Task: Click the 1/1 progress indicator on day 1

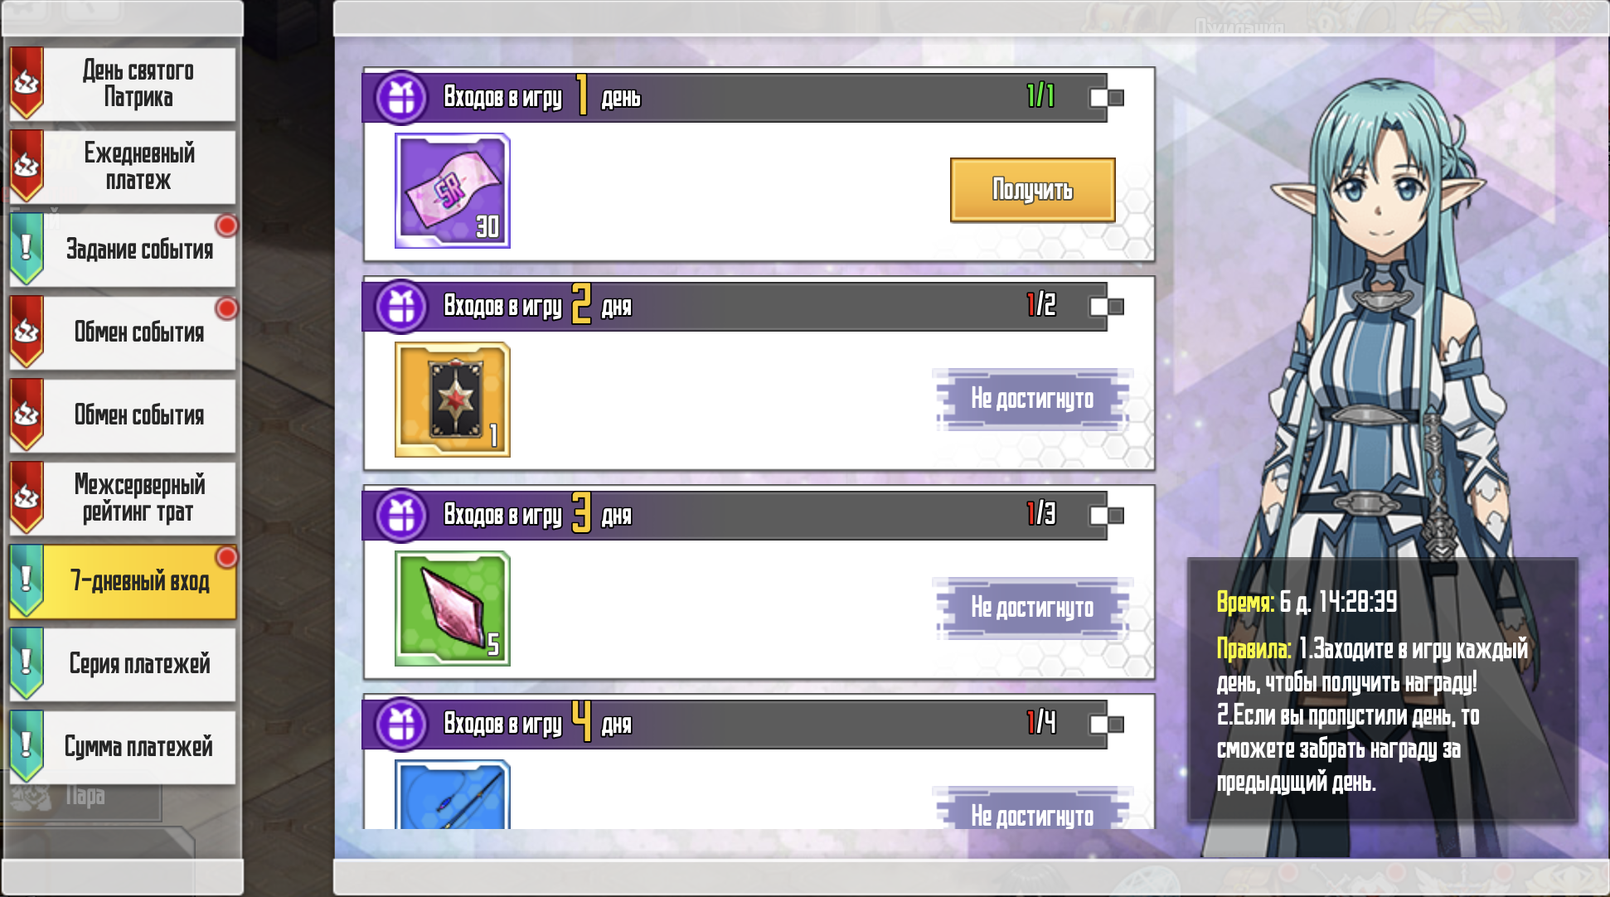Action: [1040, 96]
